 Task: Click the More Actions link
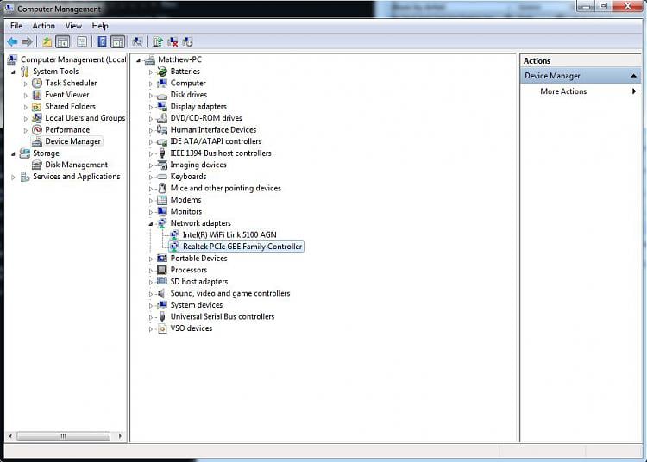tap(563, 91)
